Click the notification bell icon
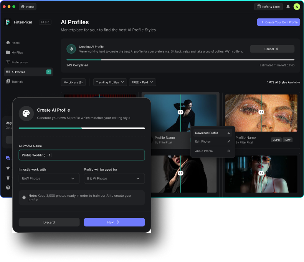The image size is (304, 262). 288,7
